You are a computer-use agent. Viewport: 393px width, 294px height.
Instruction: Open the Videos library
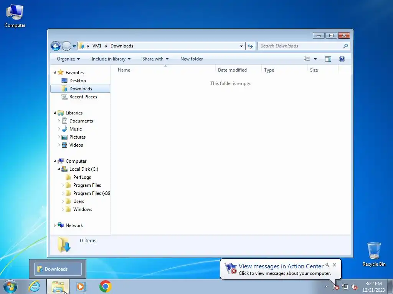76,145
